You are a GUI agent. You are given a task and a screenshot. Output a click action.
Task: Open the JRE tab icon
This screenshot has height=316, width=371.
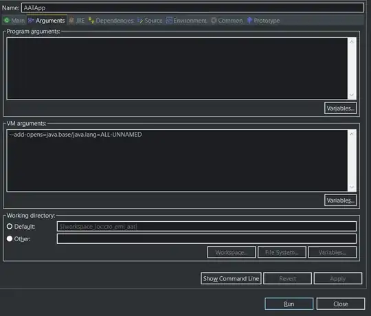pos(71,21)
